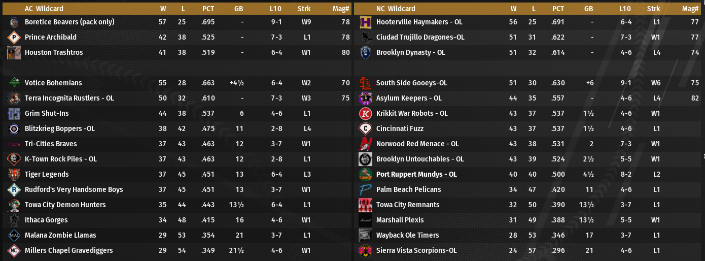
Task: Click the NC Wildcard Strk column header
Action: 653,9
